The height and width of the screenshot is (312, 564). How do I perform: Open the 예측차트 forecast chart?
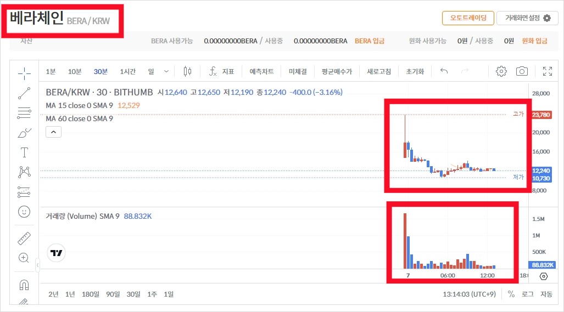(261, 71)
